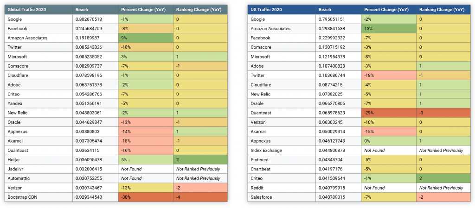The height and width of the screenshot is (208, 475).
Task: Click Percent Change (YoY) header in Global table
Action: click(145, 10)
